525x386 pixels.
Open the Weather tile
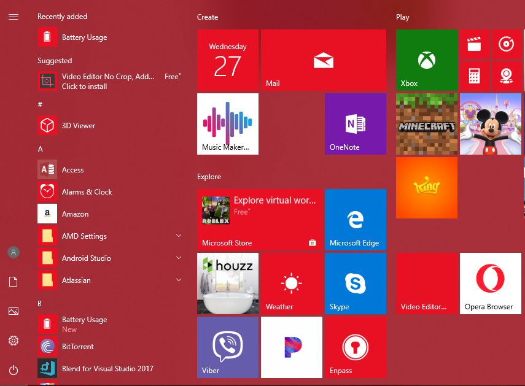(x=292, y=284)
